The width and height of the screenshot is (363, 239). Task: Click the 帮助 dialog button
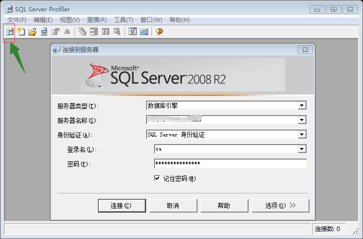point(224,205)
